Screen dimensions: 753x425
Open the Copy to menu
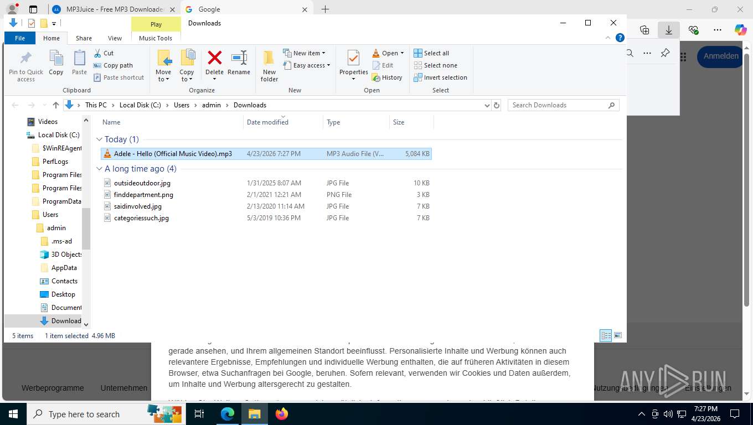[x=187, y=66]
